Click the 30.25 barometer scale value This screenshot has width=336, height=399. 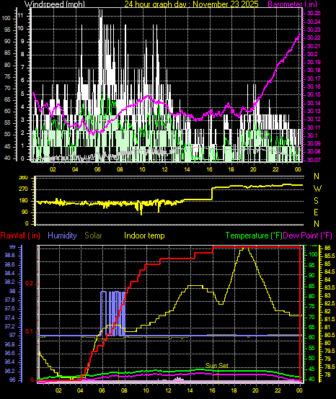314,14
